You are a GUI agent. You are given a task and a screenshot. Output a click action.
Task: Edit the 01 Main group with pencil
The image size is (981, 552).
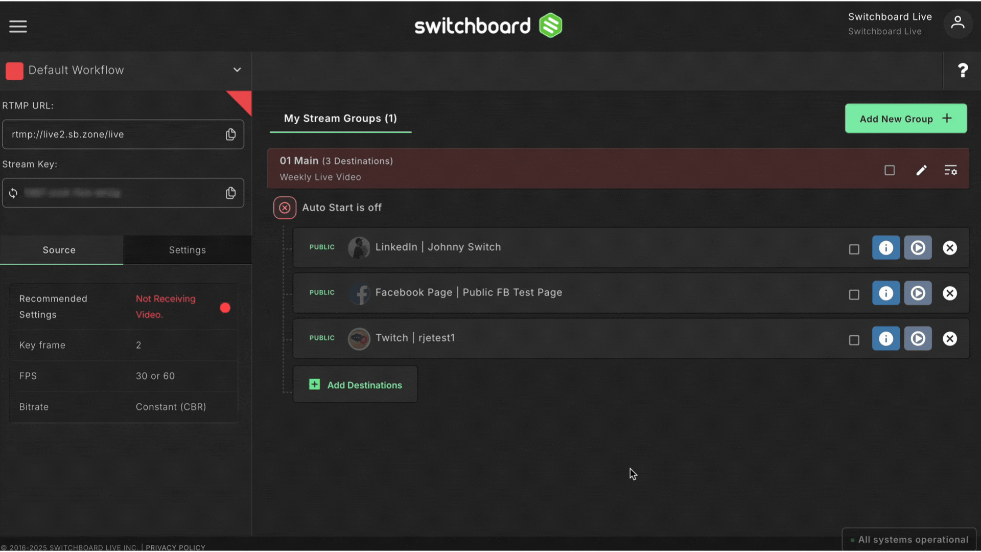point(921,170)
